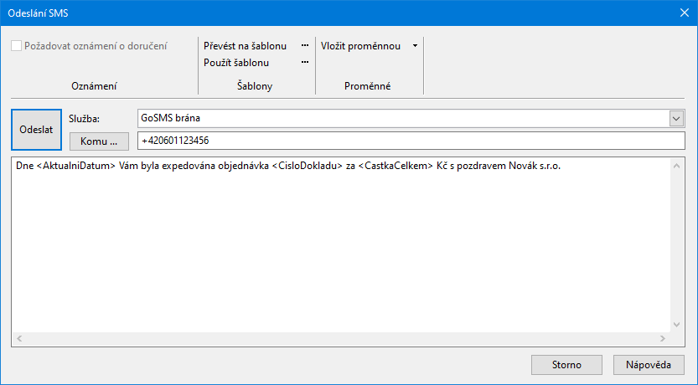Viewport: 698px width, 385px height.
Task: Enable the Požadovat oznámení o doručení checkbox
Action: coord(17,46)
